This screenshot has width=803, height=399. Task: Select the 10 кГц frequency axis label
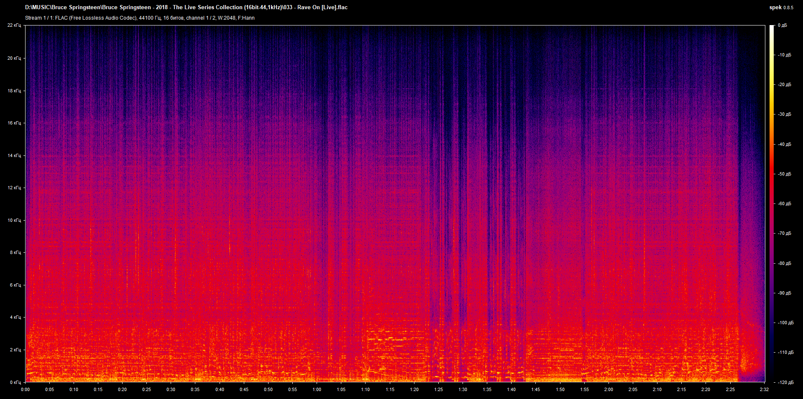pyautogui.click(x=14, y=220)
